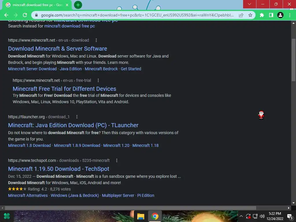The height and width of the screenshot is (222, 296).
Task: Open Minecraft 1.20 sitelink
Action: pyautogui.click(x=116, y=145)
